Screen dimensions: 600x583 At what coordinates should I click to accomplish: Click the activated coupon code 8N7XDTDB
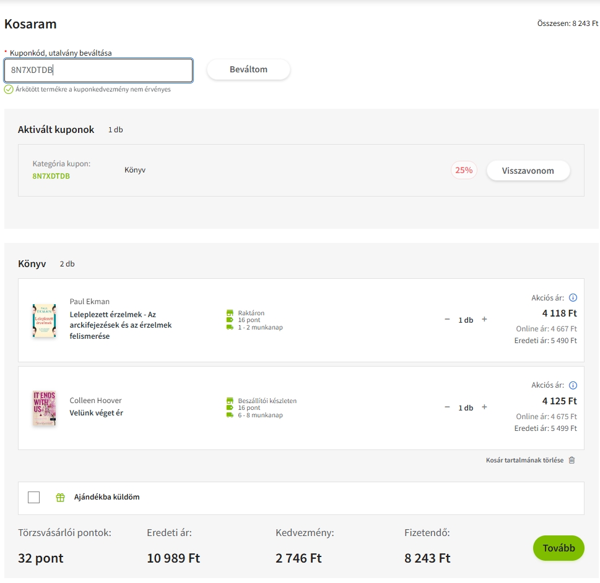coord(51,176)
